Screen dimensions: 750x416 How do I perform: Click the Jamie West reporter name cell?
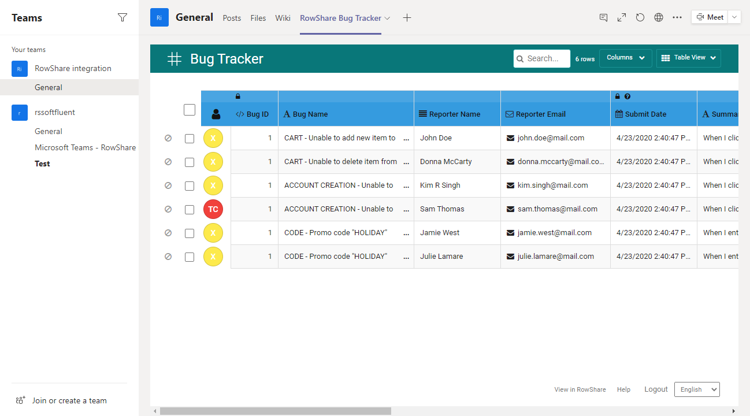[458, 233]
